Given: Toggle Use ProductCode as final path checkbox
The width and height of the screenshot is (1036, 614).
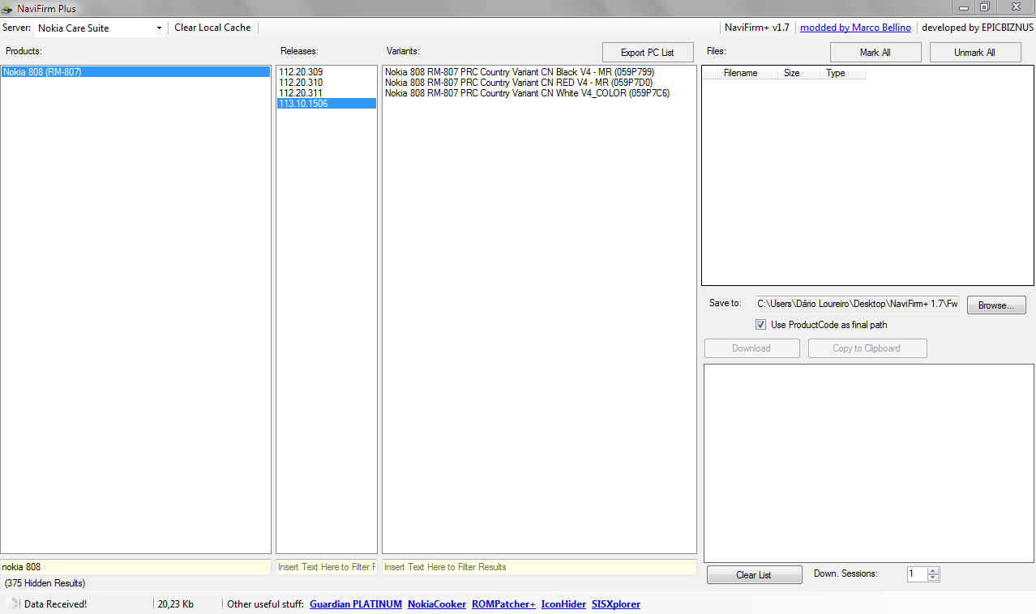Looking at the screenshot, I should [760, 325].
